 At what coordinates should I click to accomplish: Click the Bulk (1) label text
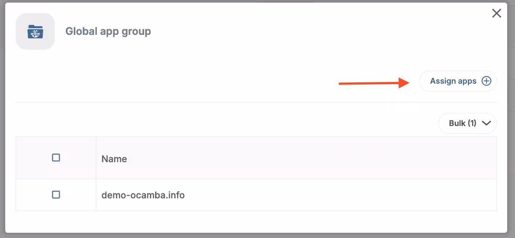[x=462, y=123]
